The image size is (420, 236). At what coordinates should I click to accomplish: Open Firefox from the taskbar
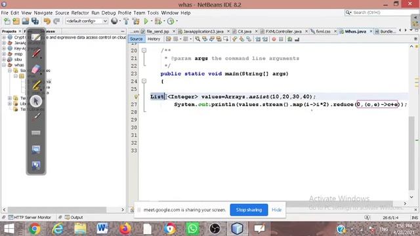pos(125,229)
